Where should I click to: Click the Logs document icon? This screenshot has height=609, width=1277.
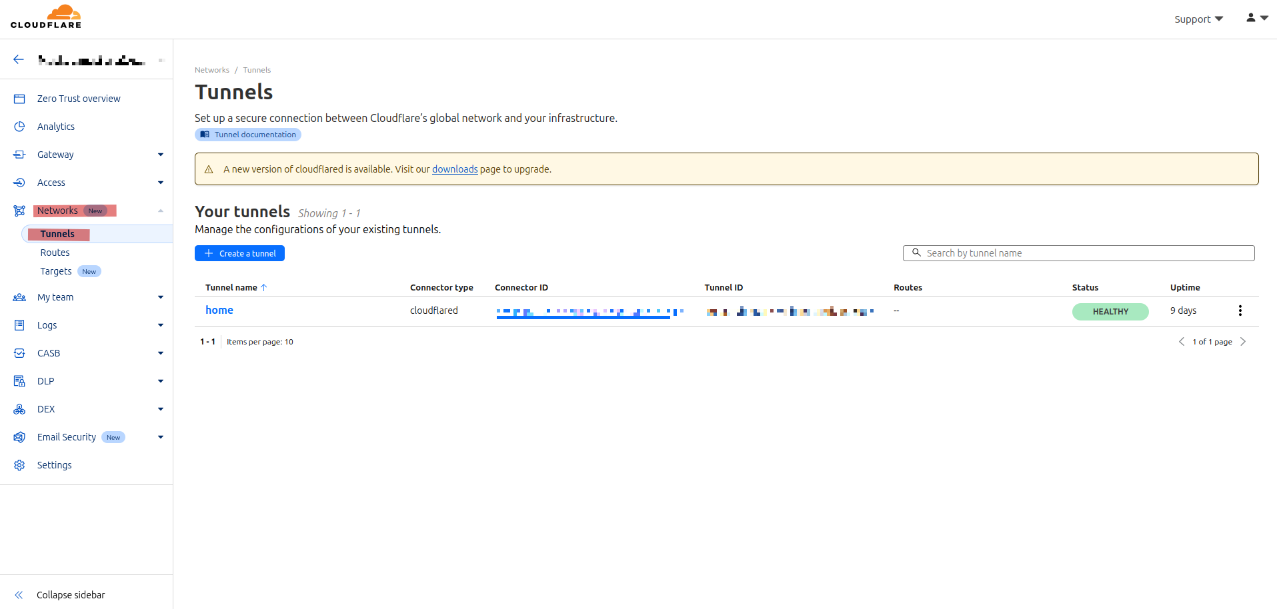pyautogui.click(x=19, y=325)
